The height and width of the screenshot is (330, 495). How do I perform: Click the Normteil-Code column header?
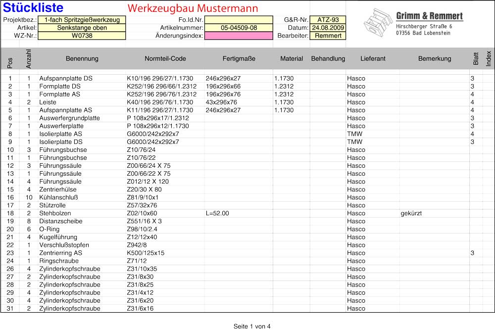coord(165,58)
